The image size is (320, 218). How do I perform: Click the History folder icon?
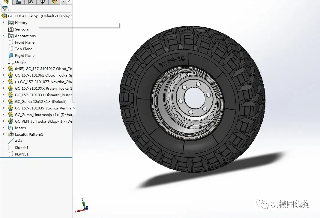(x=10, y=23)
